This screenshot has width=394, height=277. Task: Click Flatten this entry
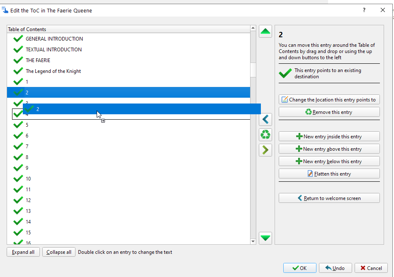tap(329, 174)
